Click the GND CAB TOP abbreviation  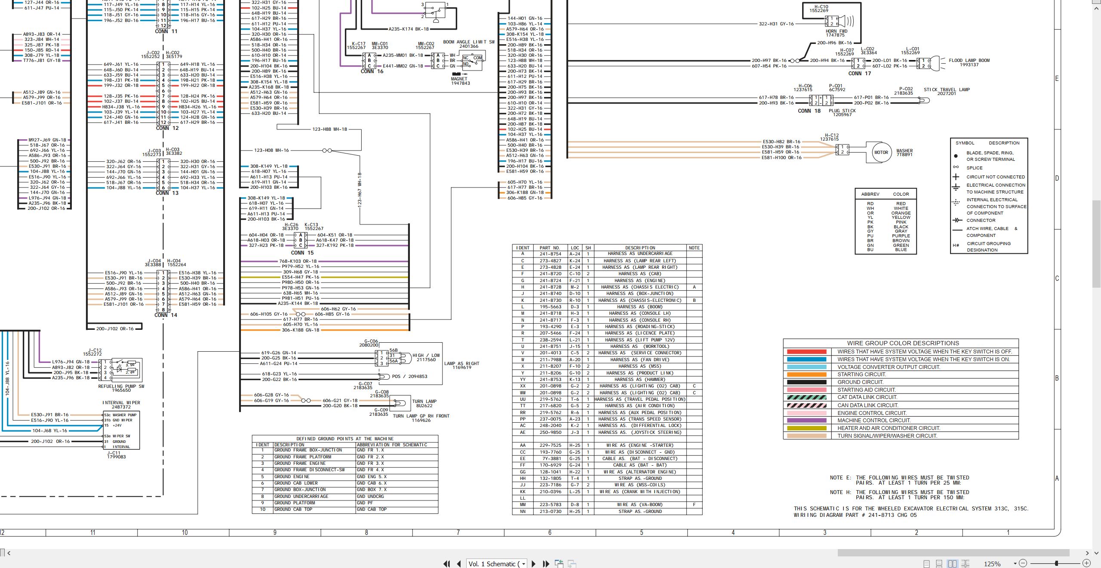(x=372, y=510)
